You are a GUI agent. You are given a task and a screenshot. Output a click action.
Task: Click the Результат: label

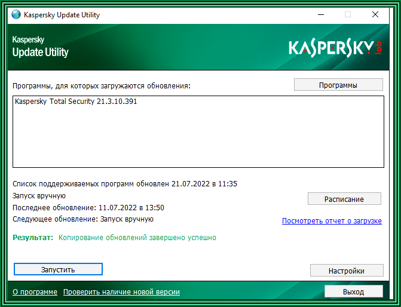click(x=33, y=238)
